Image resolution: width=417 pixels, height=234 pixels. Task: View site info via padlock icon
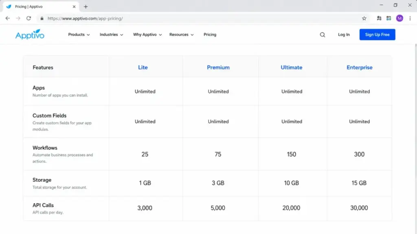[42, 18]
